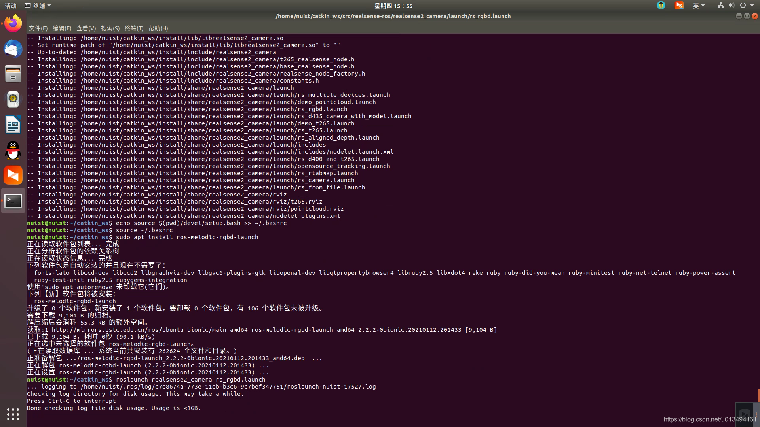Click the 'echo source $(pwd)/devel/setup.bash' command
Image resolution: width=760 pixels, height=427 pixels.
[x=201, y=223]
